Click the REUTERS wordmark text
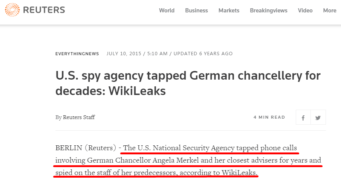The image size is (341, 181). (44, 10)
